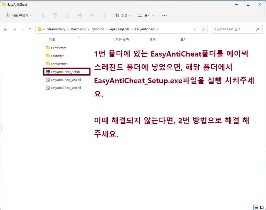This screenshot has height=210, width=266.
Task: Open the 새로 만들기 (New) menu
Action: (x=19, y=15)
